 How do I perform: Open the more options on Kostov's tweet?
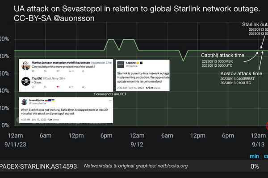coord(110,100)
